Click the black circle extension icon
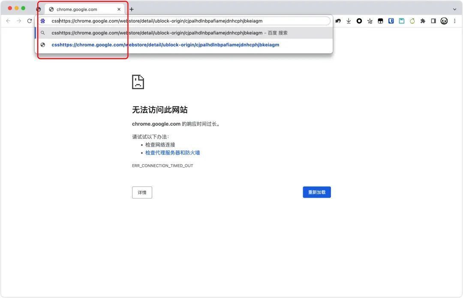Image resolution: width=463 pixels, height=298 pixels. (x=359, y=21)
